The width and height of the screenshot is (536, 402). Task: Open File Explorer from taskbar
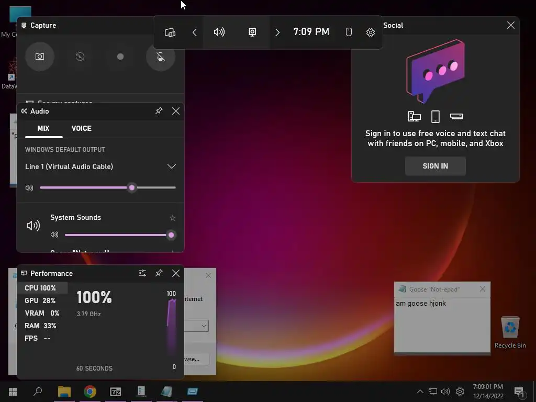64,392
